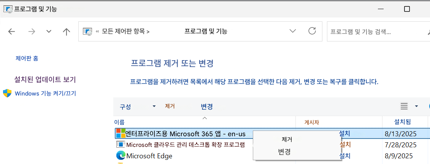Go back with the left arrow button
The image size is (430, 164).
tap(11, 32)
